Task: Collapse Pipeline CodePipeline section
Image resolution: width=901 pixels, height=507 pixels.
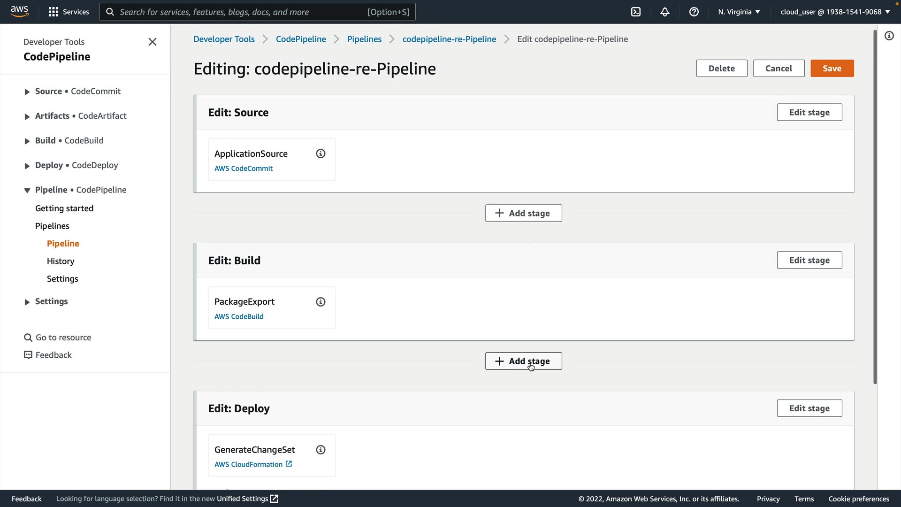Action: (27, 190)
